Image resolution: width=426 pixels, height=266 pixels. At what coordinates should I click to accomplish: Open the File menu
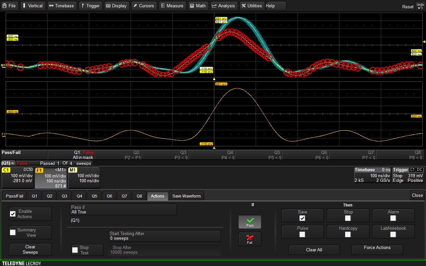[x=10, y=6]
